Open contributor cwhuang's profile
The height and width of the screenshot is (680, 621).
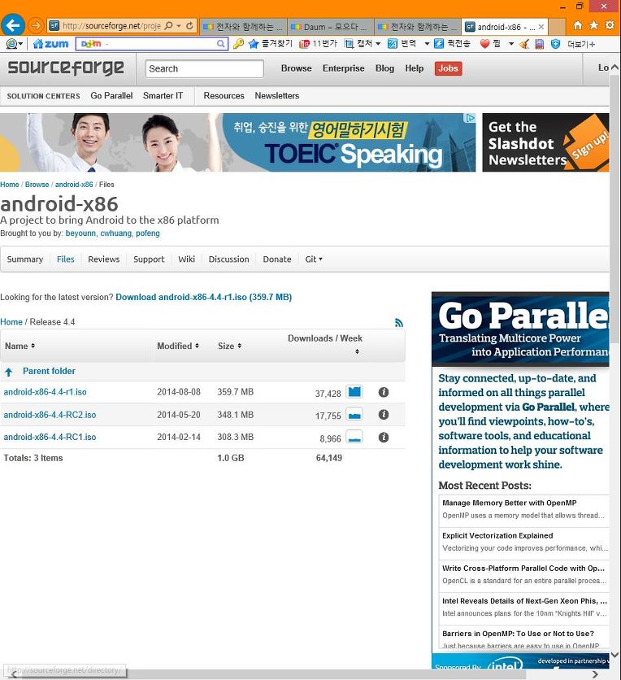point(115,233)
